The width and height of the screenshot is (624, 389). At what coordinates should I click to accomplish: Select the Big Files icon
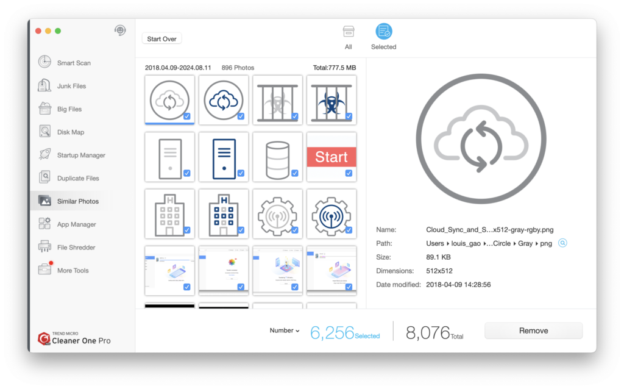point(45,109)
